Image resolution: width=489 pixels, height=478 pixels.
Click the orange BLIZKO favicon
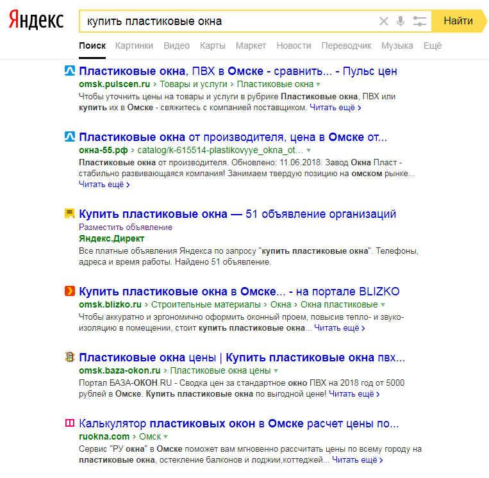click(70, 291)
